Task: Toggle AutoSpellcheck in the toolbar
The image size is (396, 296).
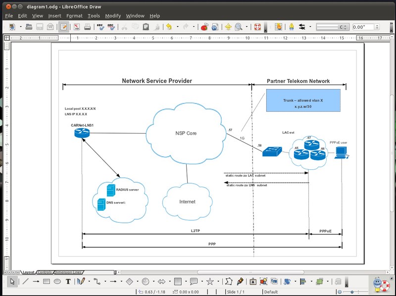Action: [112, 27]
